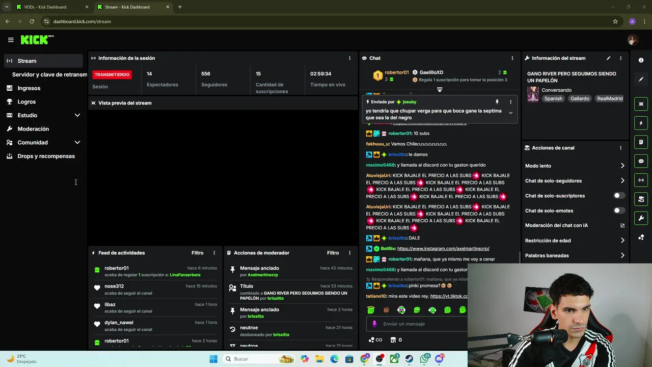Select the angel halo emote

(x=371, y=309)
